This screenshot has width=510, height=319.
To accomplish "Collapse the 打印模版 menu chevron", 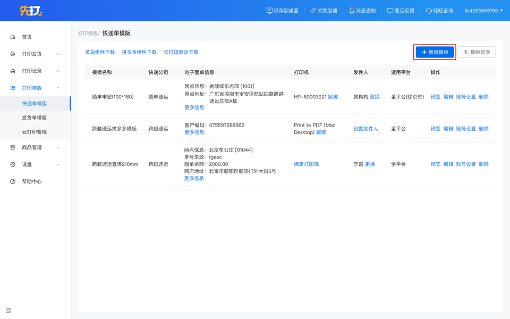I will (x=58, y=88).
